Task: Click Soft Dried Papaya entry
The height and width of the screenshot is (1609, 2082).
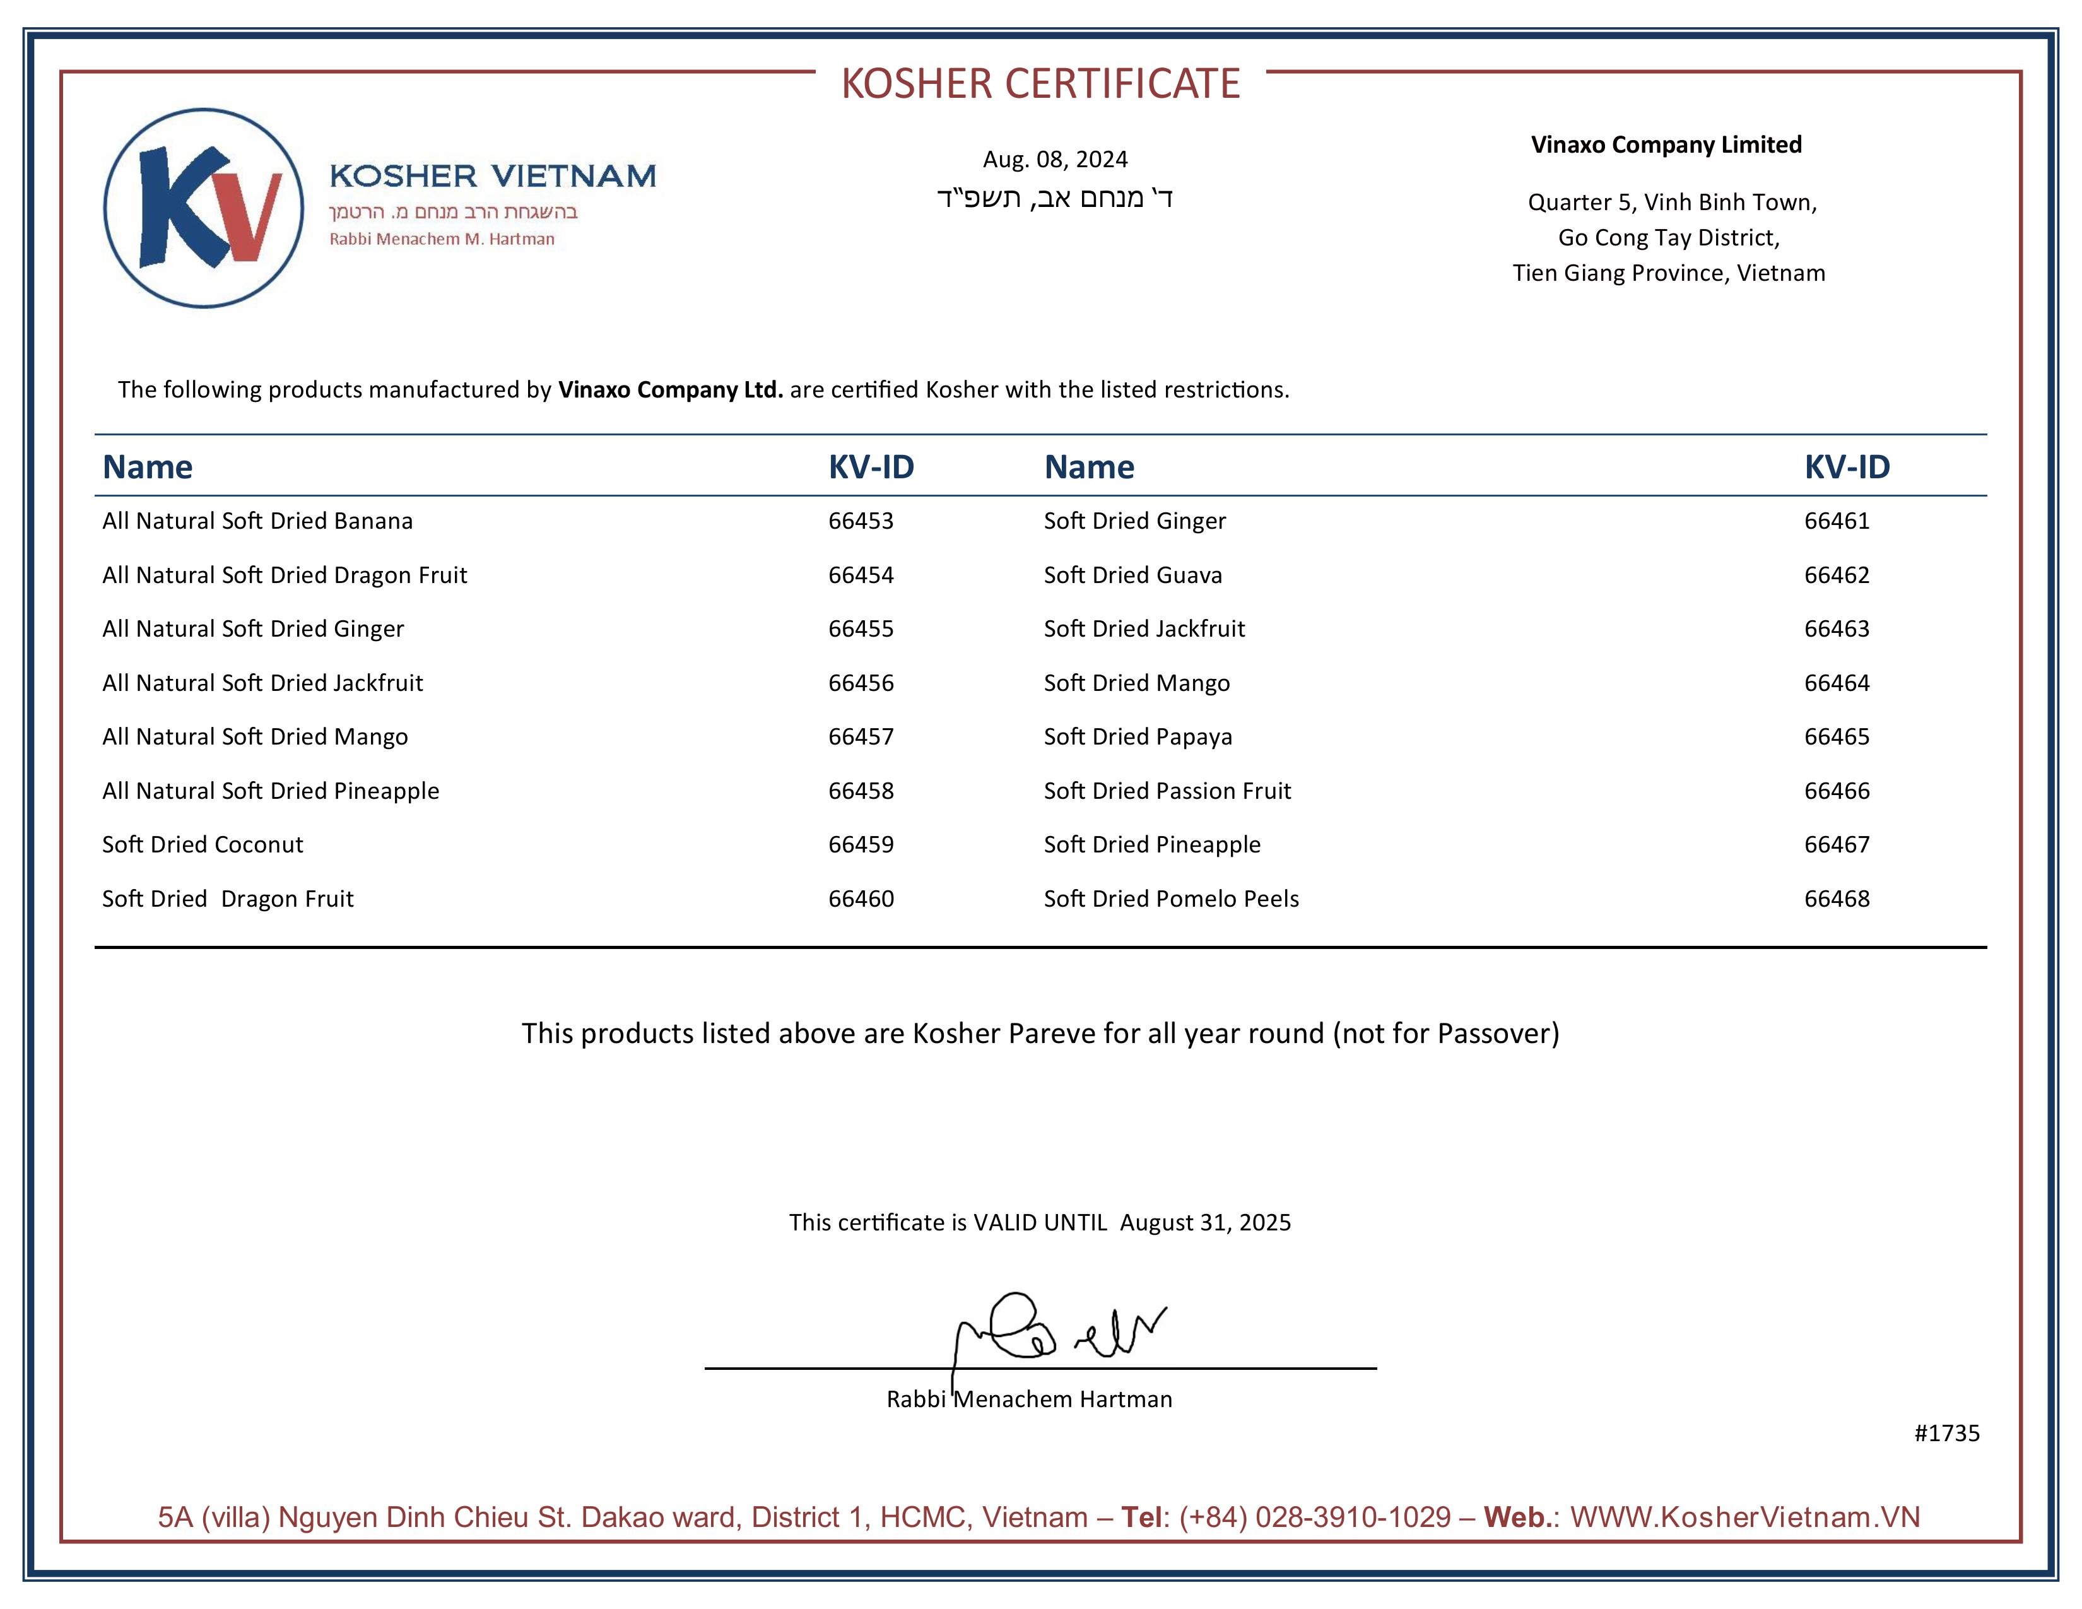Action: coord(1138,737)
